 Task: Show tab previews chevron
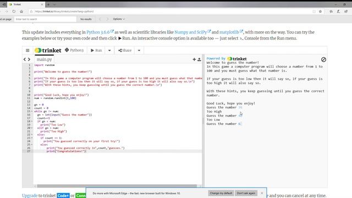54,4
